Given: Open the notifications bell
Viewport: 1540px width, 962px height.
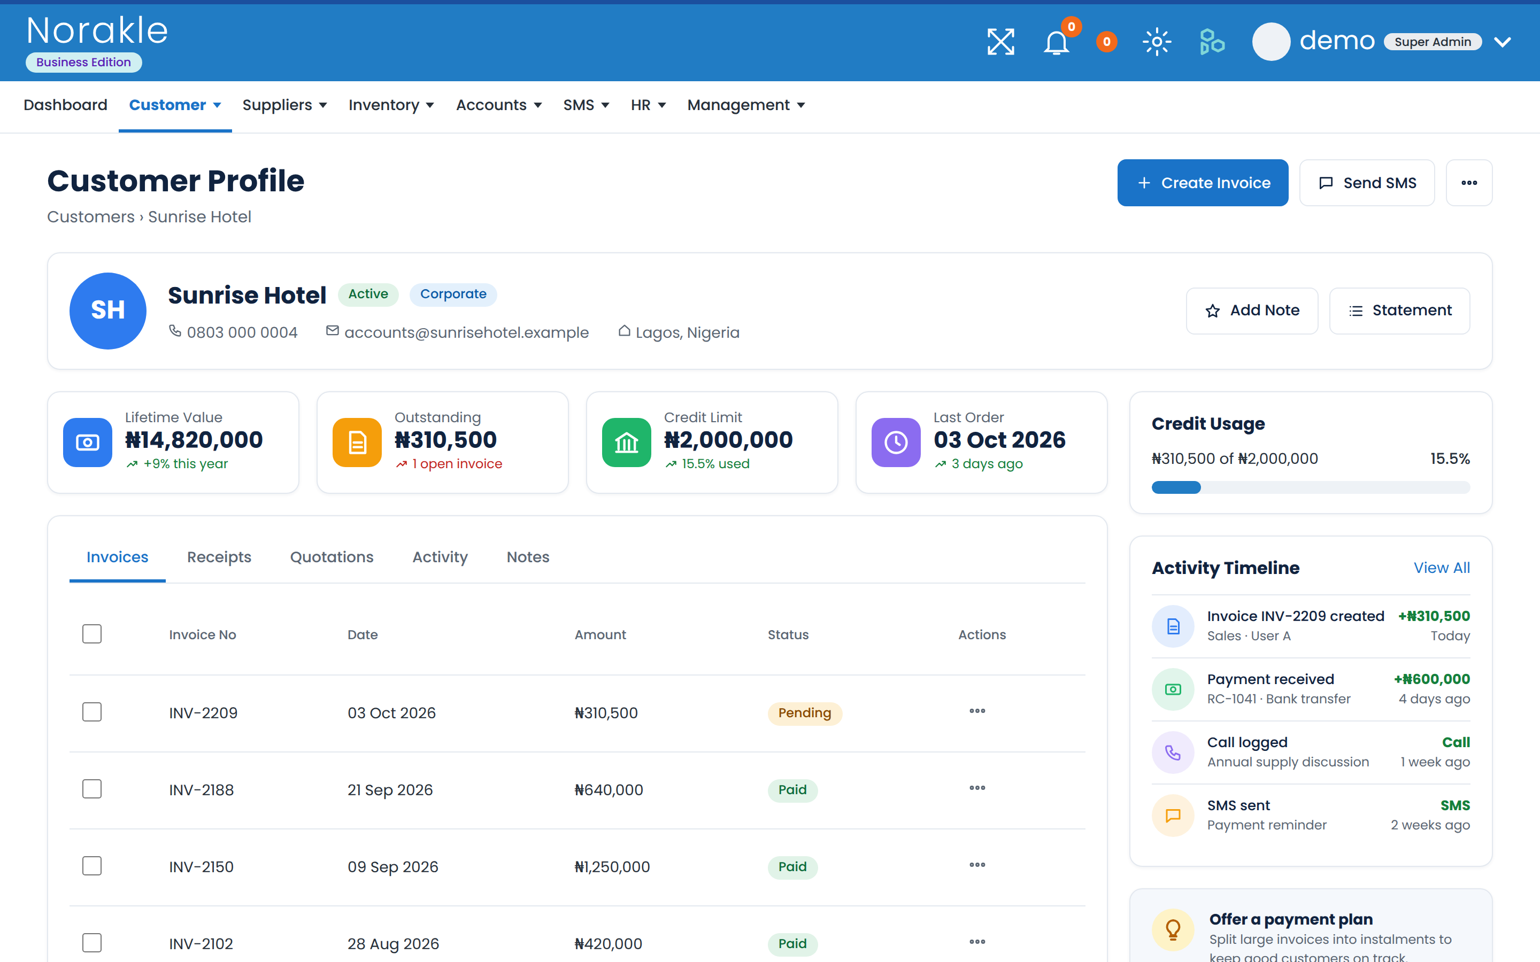Looking at the screenshot, I should pos(1057,42).
